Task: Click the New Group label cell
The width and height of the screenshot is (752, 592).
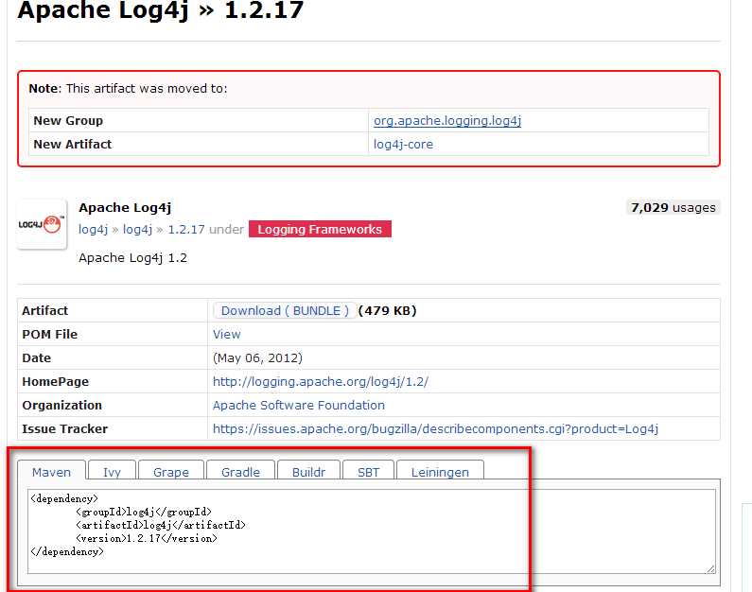Action: 198,121
